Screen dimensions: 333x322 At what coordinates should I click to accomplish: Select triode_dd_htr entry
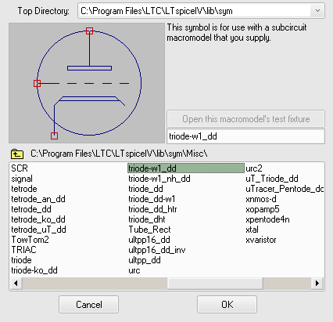click(152, 209)
